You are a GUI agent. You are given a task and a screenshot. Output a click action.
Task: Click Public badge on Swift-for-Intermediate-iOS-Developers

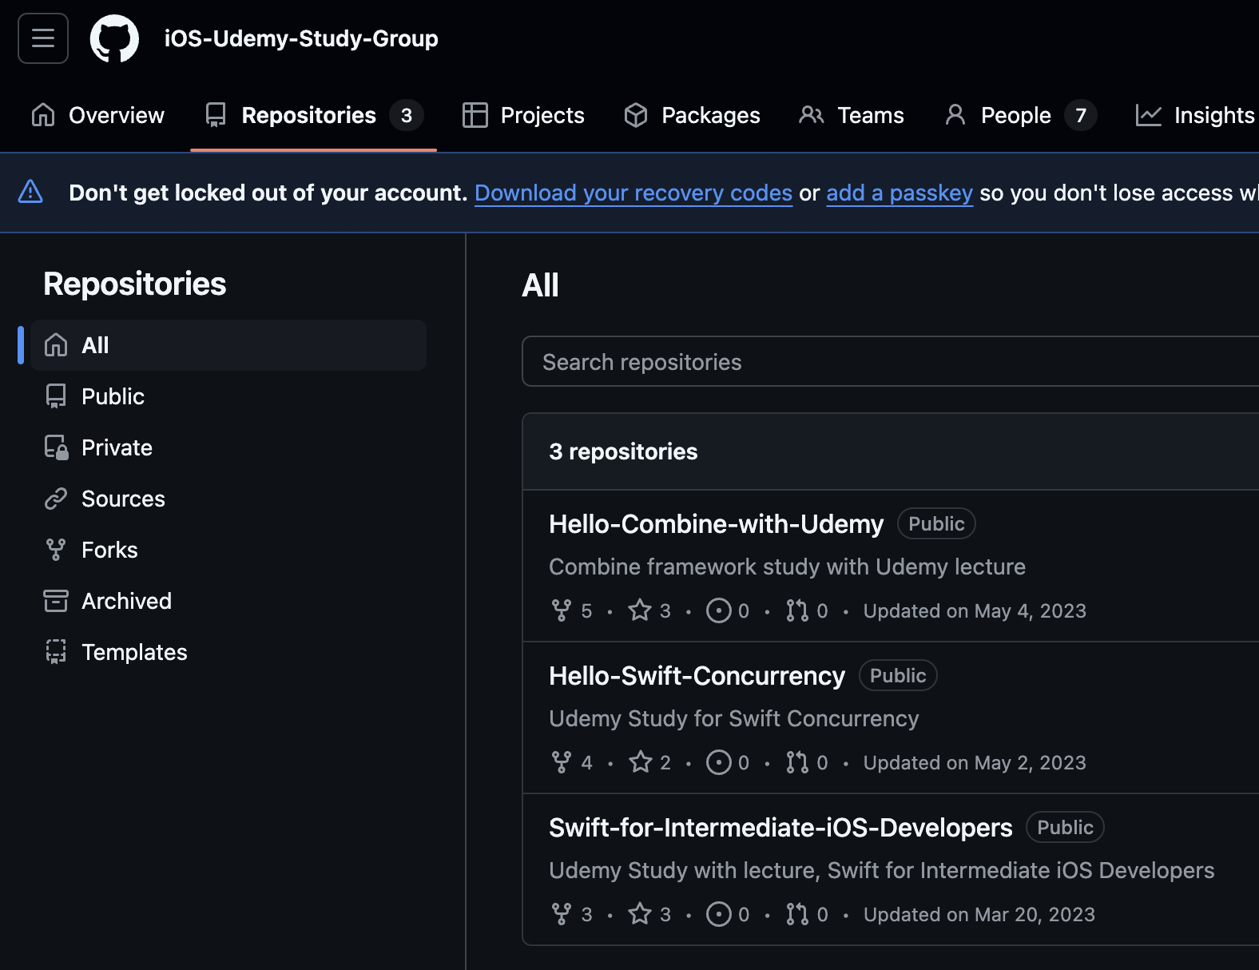[x=1065, y=827]
